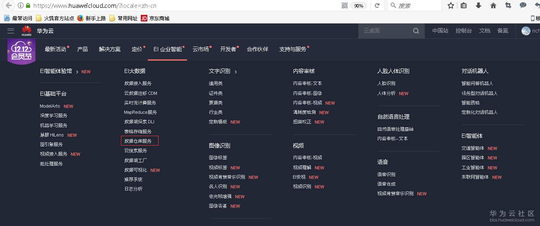The height and width of the screenshot is (226, 540).
Task: Open the chat bubble icon in browser toolbar
Action: coord(523,6)
